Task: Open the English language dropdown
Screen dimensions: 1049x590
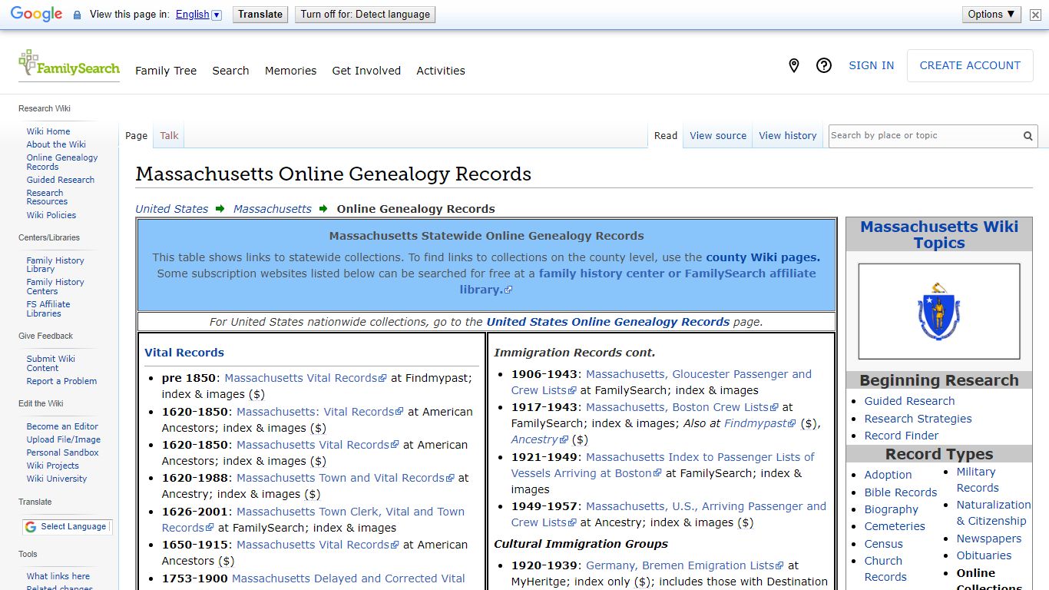Action: coord(198,15)
